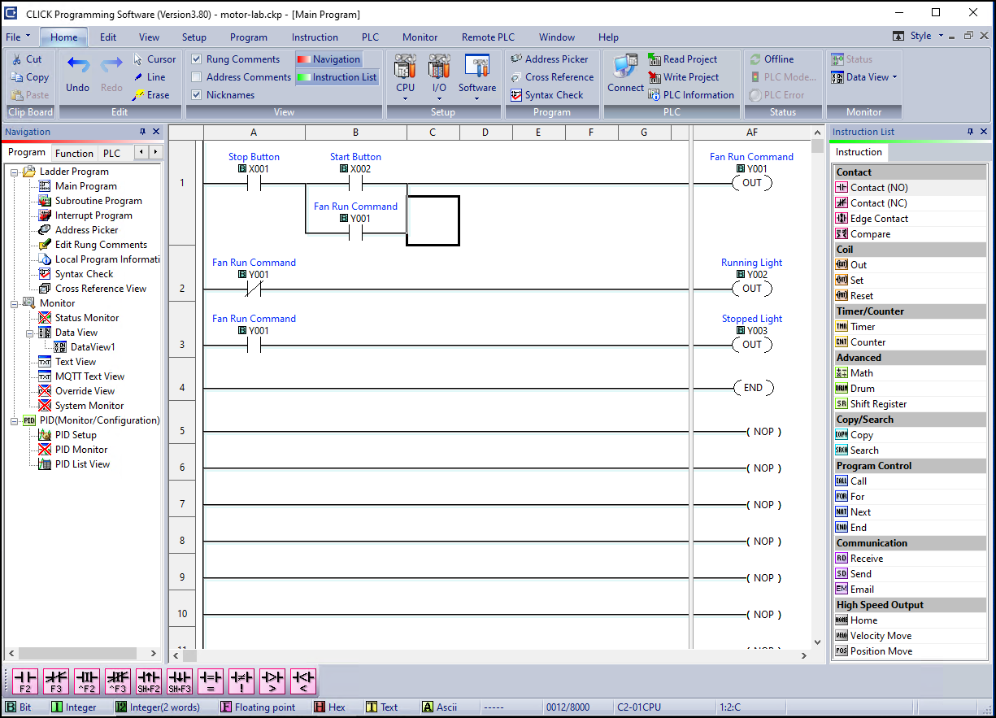The width and height of the screenshot is (996, 718).
Task: Open the File menu dropdown
Action: (15, 37)
